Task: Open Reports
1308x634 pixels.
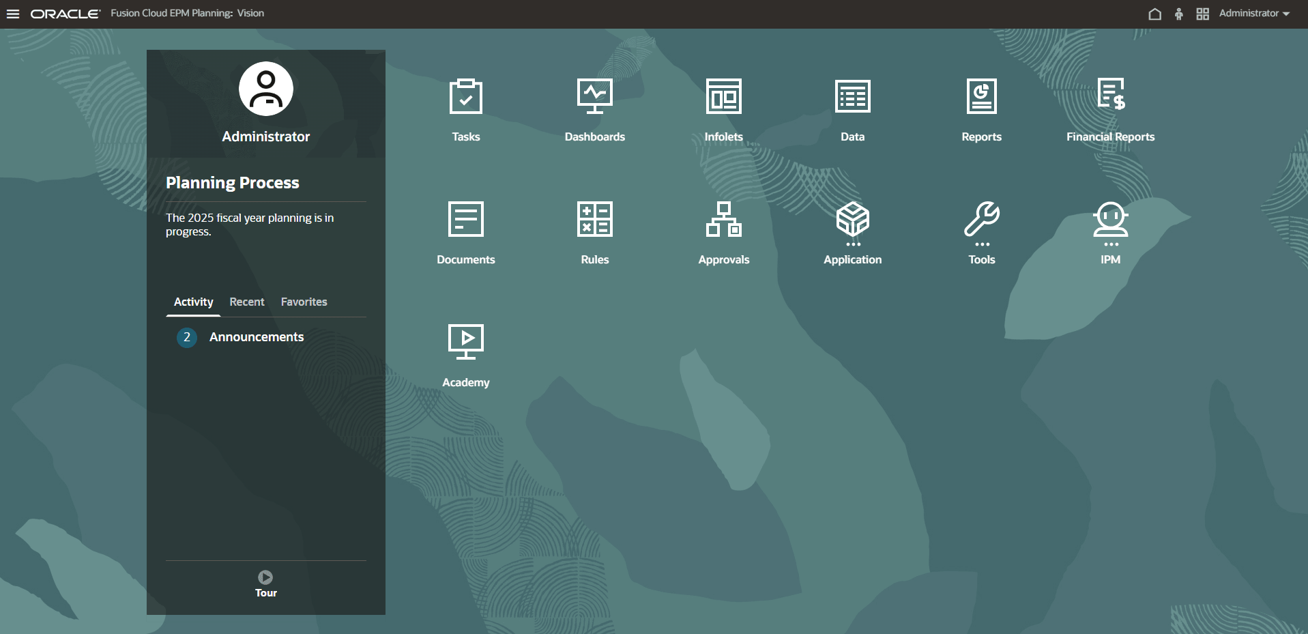Action: [x=982, y=110]
